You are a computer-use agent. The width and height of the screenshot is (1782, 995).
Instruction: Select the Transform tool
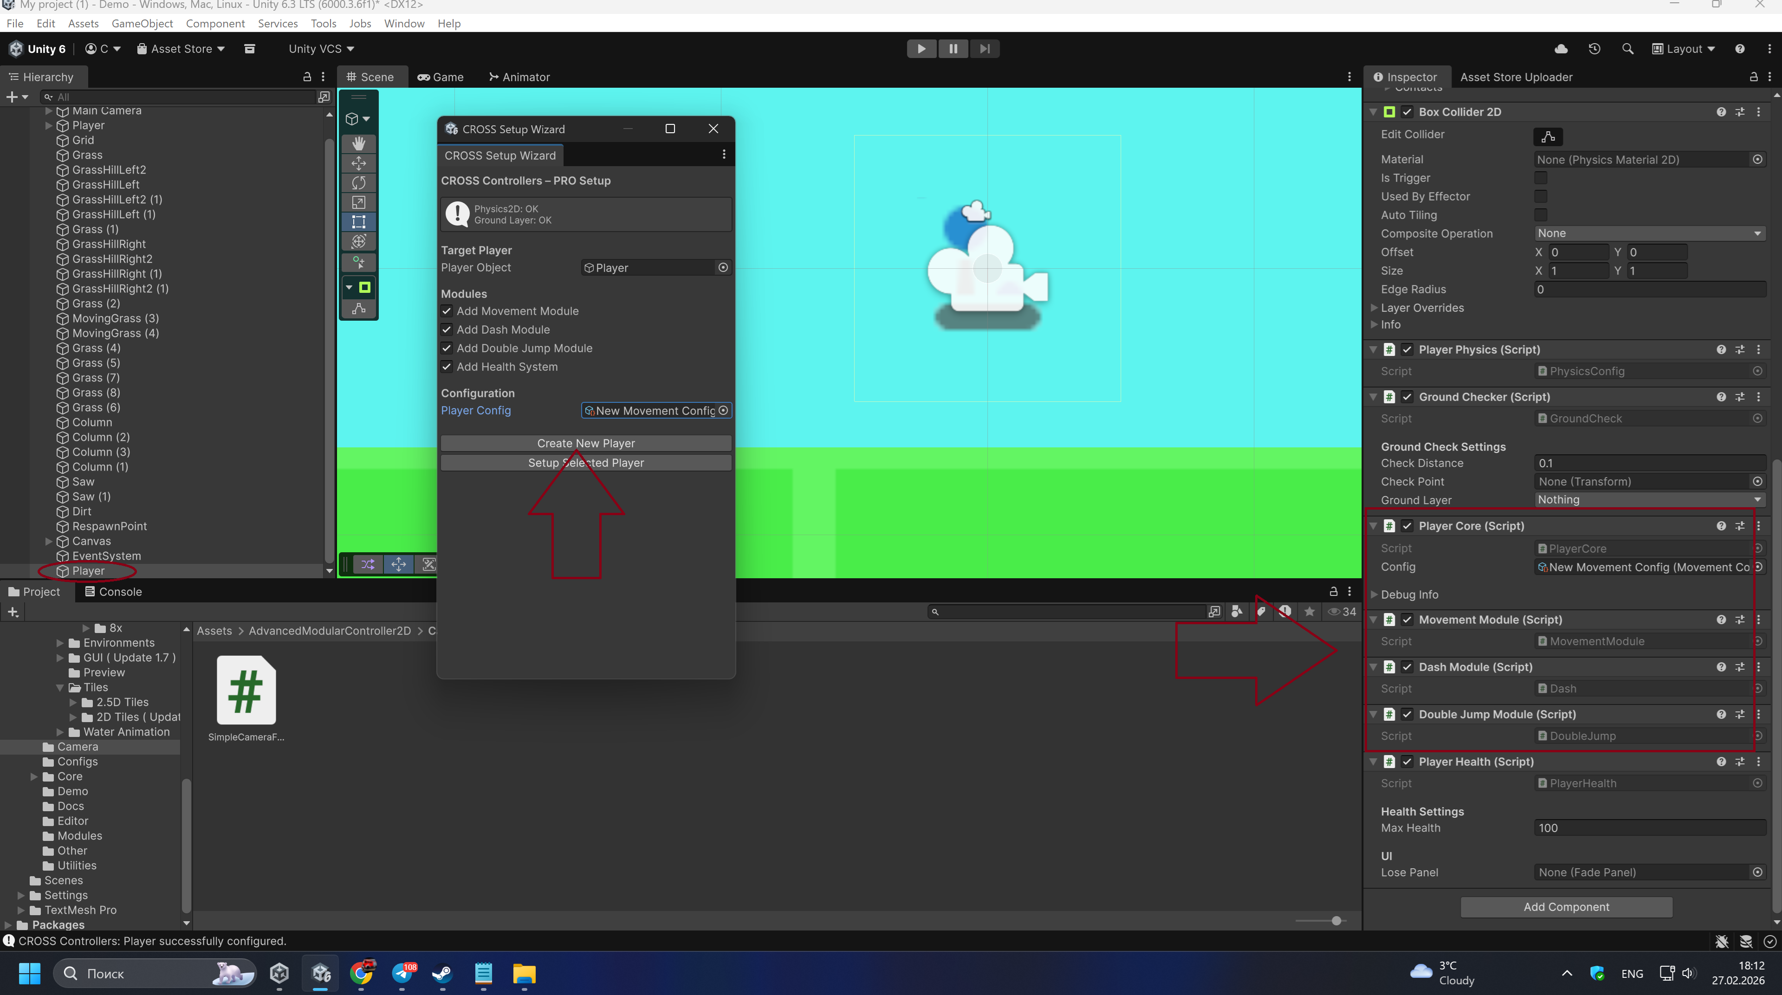[x=358, y=241]
